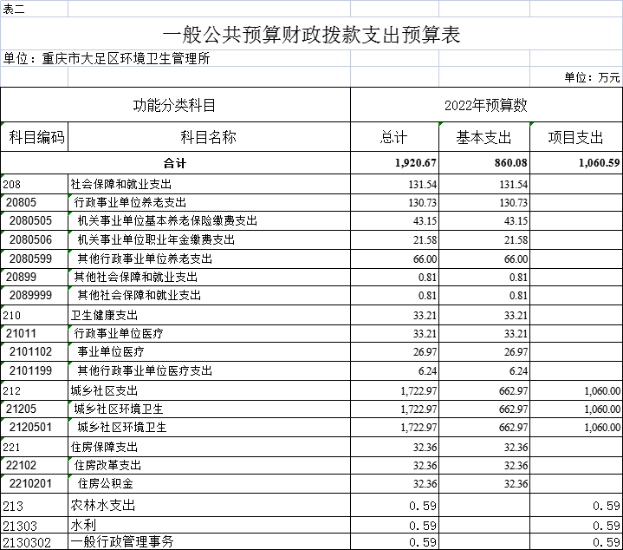Click the 总计 column header
The height and width of the screenshot is (550, 623).
coord(394,137)
